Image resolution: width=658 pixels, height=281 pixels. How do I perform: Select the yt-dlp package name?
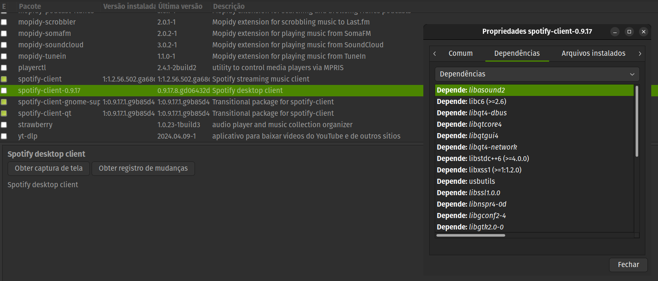click(28, 136)
